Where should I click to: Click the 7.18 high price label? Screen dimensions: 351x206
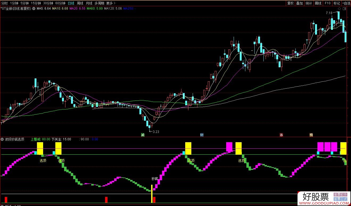tap(329, 13)
